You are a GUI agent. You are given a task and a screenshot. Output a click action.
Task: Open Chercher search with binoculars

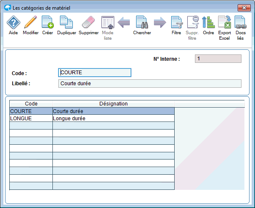click(142, 22)
